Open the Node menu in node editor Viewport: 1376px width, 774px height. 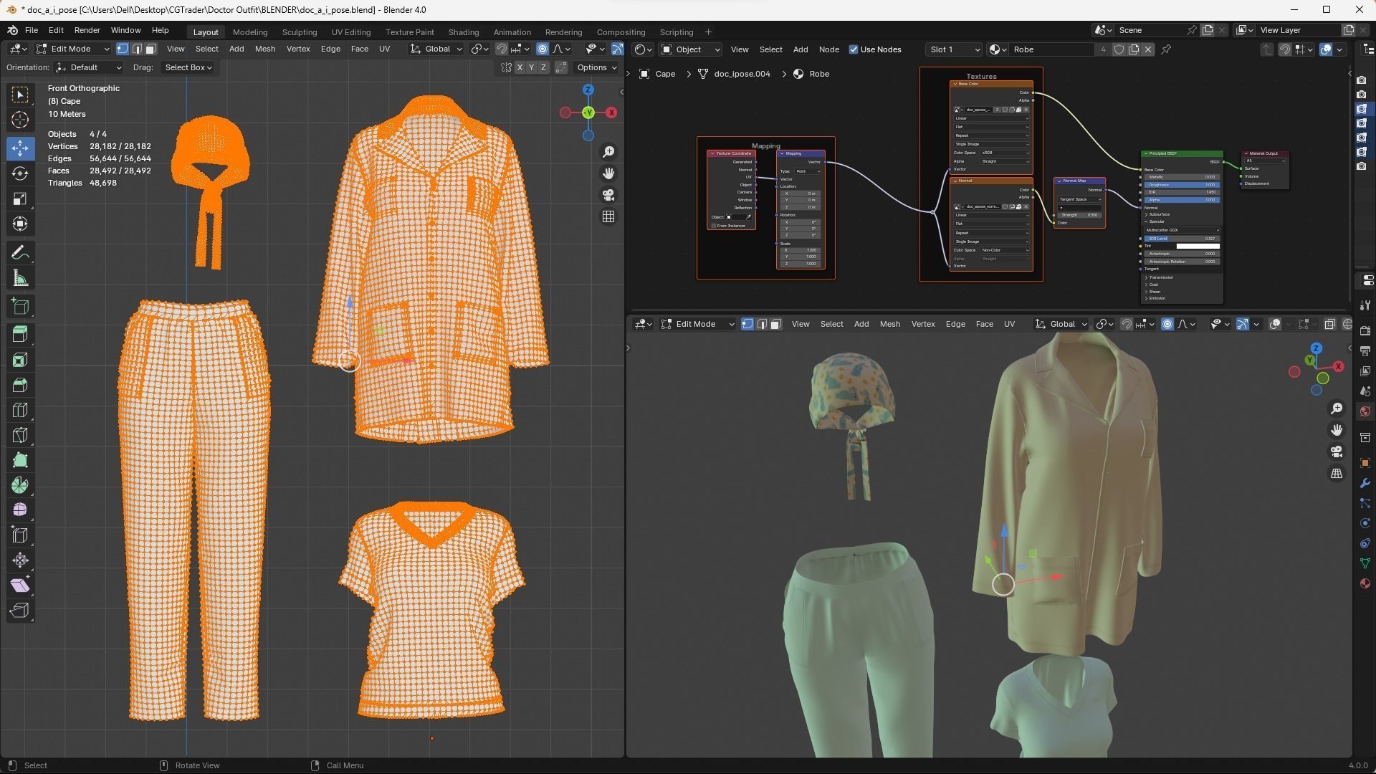tap(829, 49)
